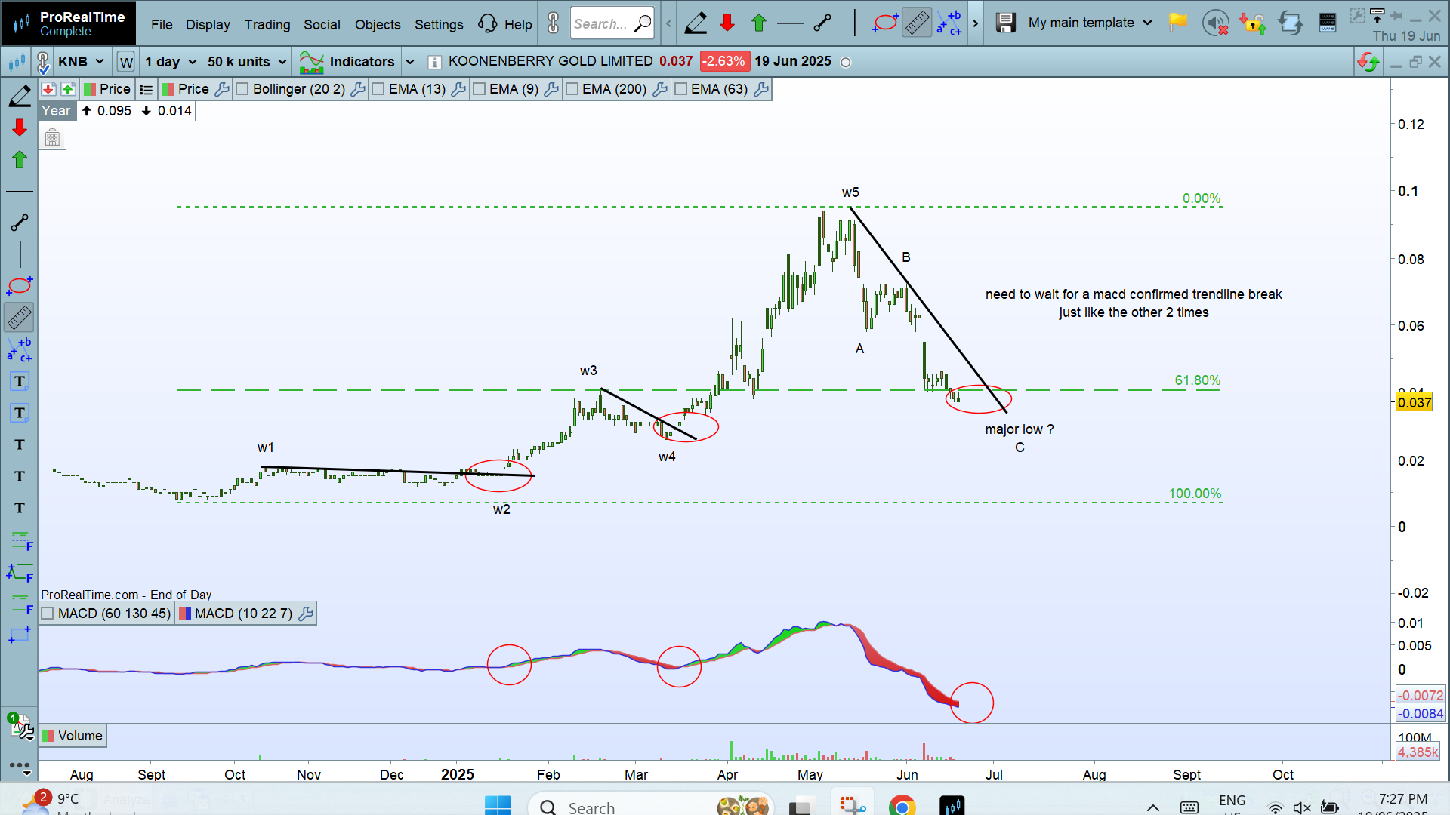
Task: Click the list icon between Price labels
Action: 147,89
